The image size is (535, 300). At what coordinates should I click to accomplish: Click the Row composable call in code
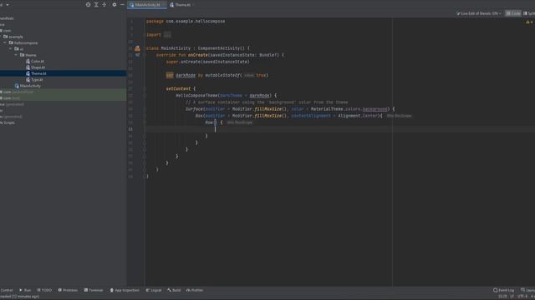209,122
